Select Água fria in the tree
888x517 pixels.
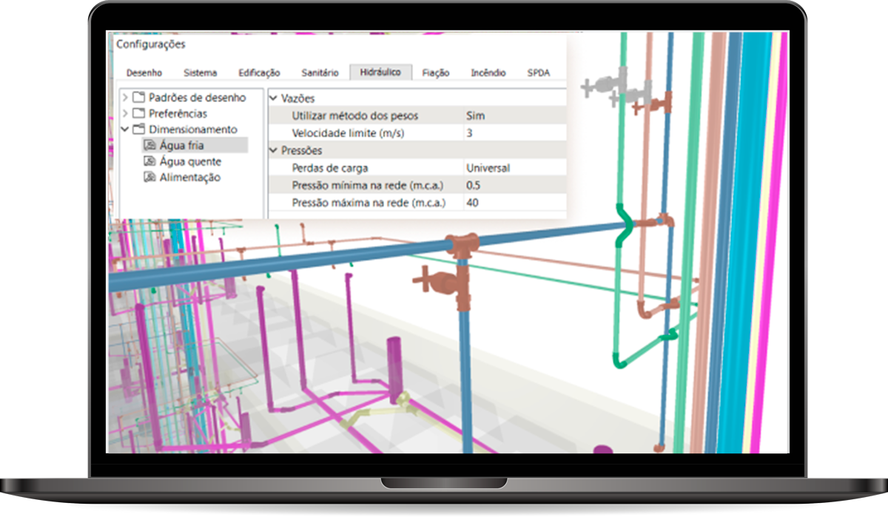coord(181,146)
